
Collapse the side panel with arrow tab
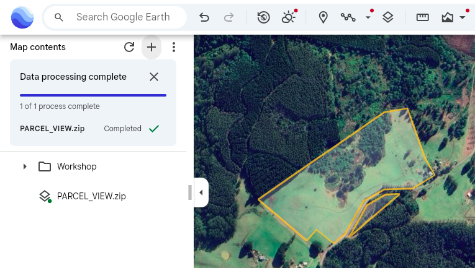click(201, 192)
